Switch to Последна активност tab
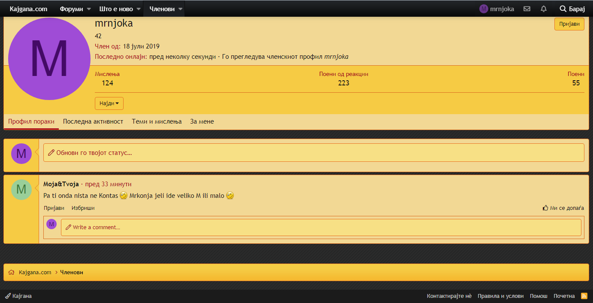 point(93,121)
